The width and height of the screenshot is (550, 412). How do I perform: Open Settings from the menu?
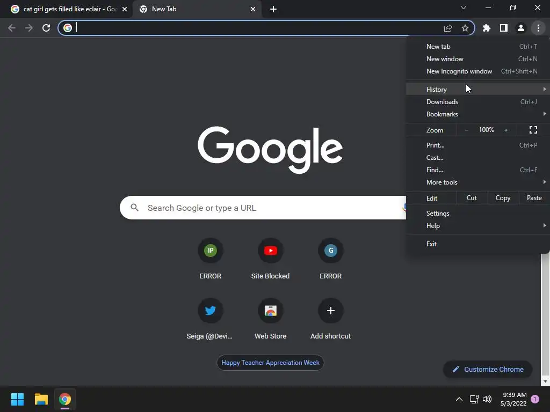coord(477,214)
